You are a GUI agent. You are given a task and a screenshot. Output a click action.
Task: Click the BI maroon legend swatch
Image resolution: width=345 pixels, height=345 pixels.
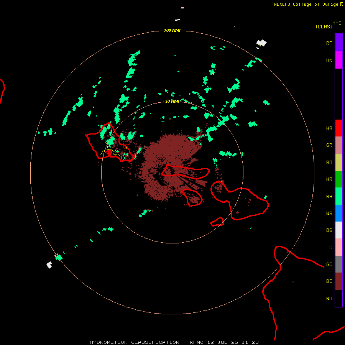(x=338, y=281)
